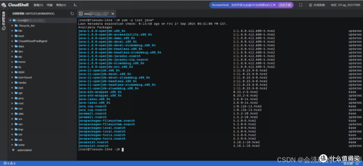Click the Available Packages heading line
The height and width of the screenshot is (166, 363).
[95, 27]
